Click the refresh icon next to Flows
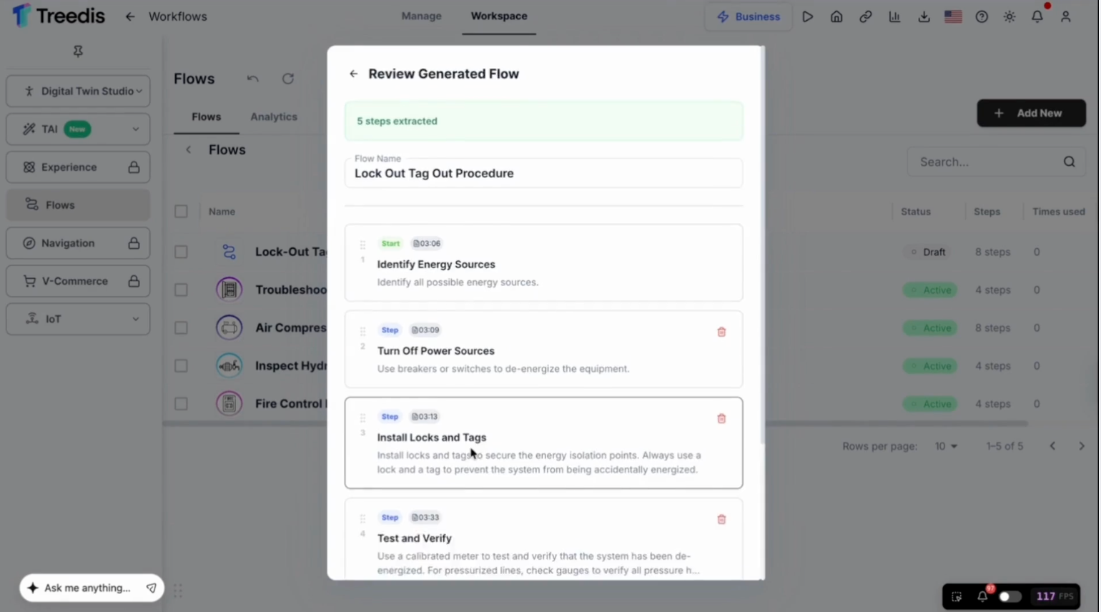Viewport: 1101px width, 612px height. pyautogui.click(x=288, y=79)
